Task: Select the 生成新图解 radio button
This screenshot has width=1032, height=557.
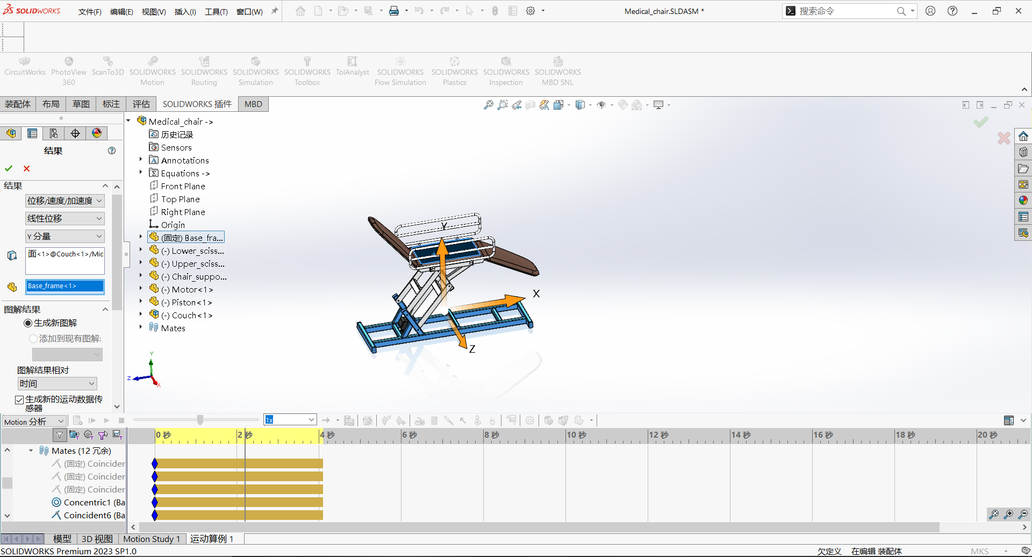Action: pyautogui.click(x=28, y=323)
